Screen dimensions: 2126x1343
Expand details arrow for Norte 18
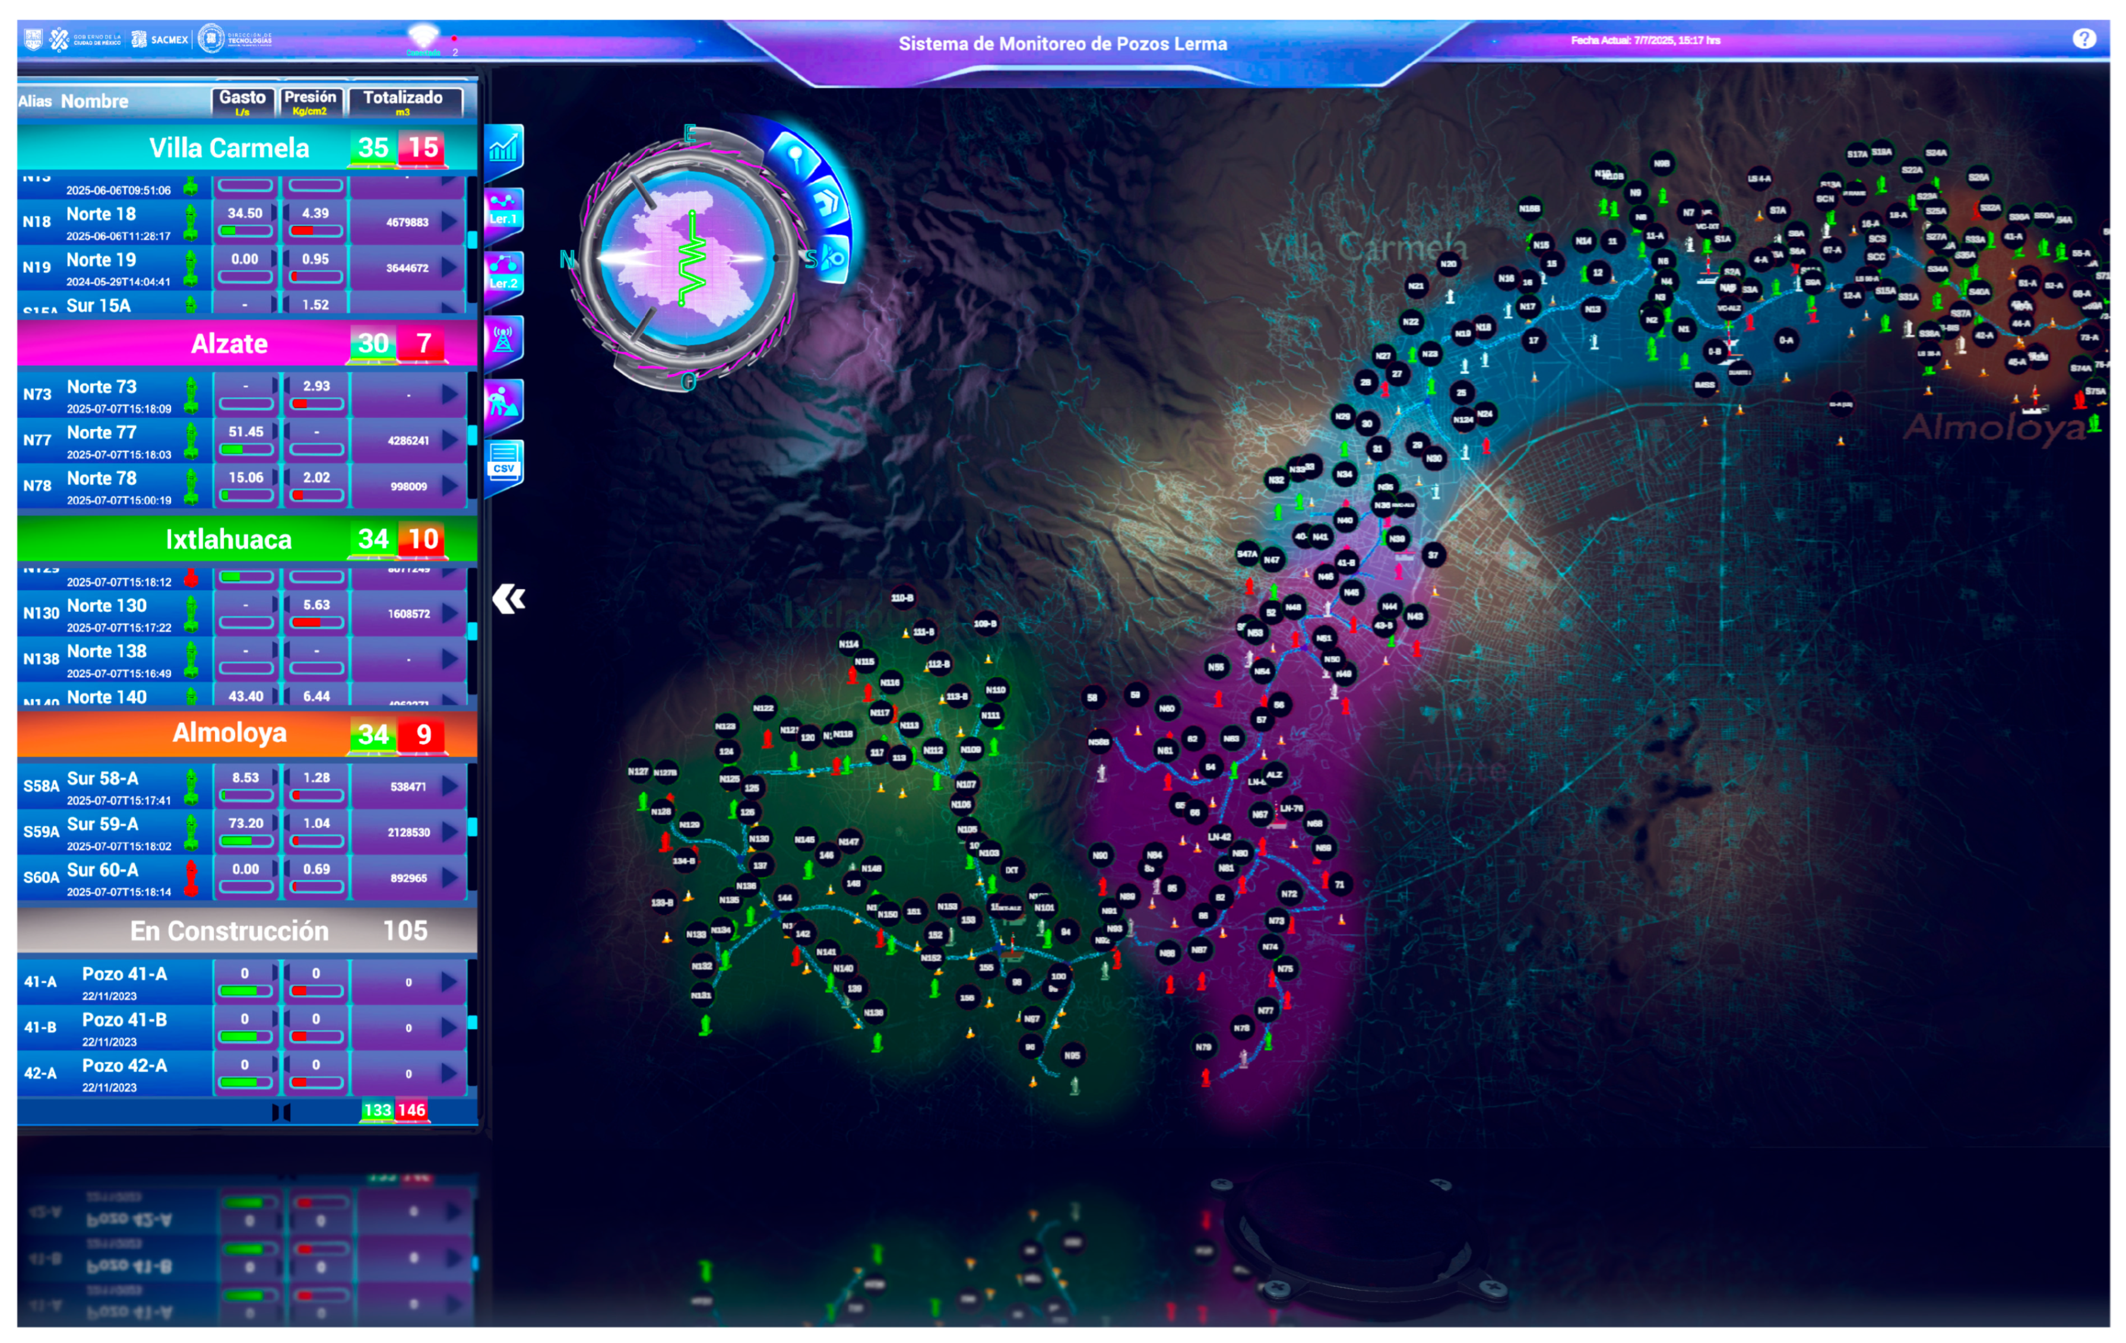[x=449, y=221]
